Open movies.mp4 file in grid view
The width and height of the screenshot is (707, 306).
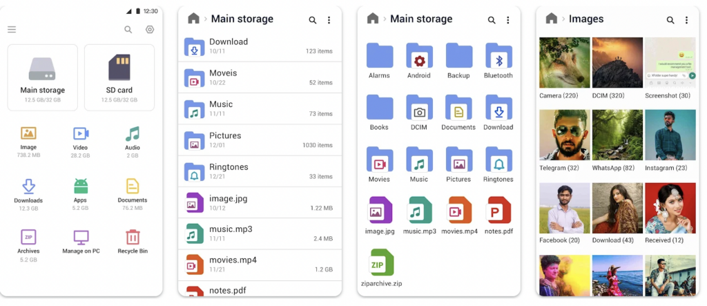click(x=459, y=216)
